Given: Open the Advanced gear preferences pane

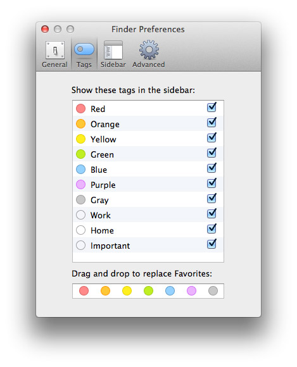Looking at the screenshot, I should click(x=148, y=54).
